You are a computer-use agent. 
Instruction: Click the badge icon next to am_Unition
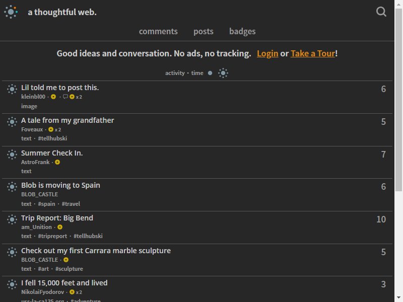point(60,227)
